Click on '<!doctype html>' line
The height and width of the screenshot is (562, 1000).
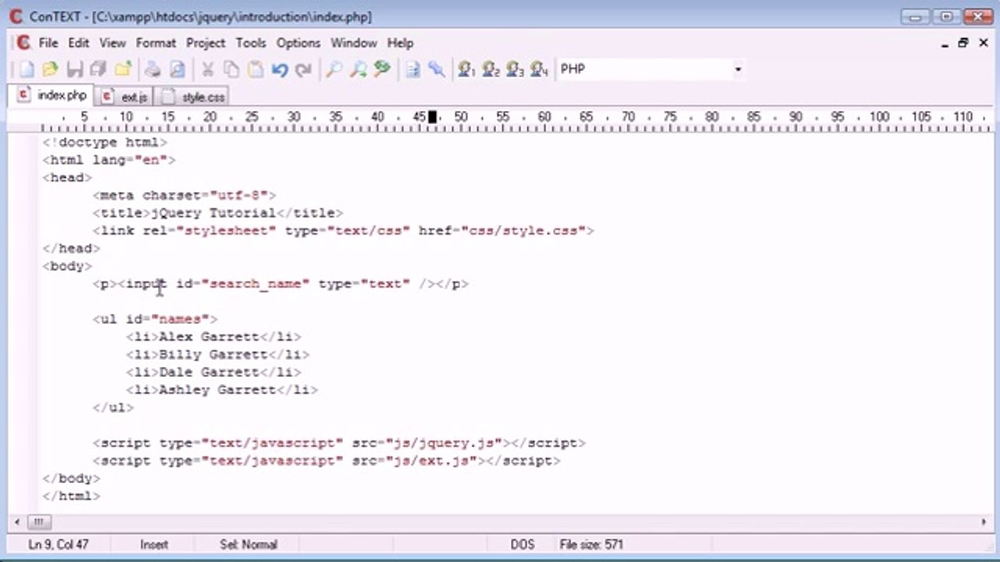(x=105, y=142)
